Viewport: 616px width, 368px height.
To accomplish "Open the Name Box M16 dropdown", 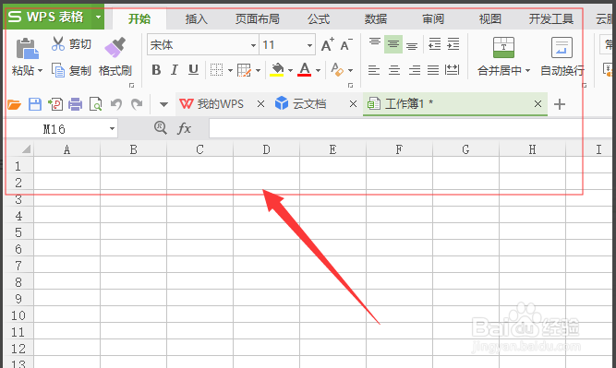I will point(112,129).
